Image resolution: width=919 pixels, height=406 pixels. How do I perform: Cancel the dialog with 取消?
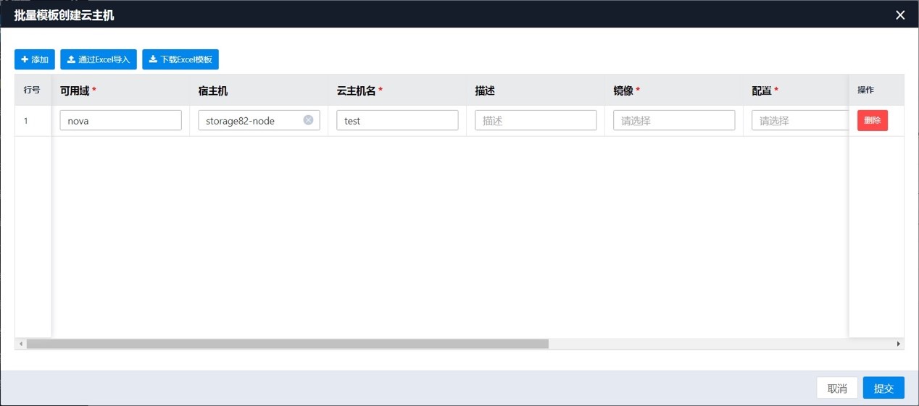click(x=837, y=388)
